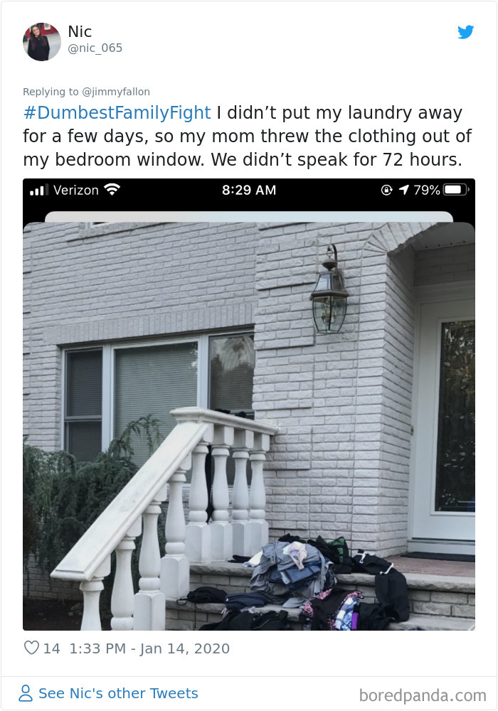Image resolution: width=498 pixels, height=711 pixels.
Task: Open Nic's profile avatar picture
Action: (x=42, y=42)
